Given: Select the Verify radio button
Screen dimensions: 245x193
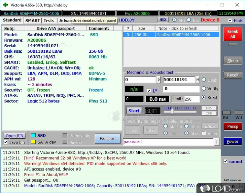Looking at the screenshot, I should [204, 89].
